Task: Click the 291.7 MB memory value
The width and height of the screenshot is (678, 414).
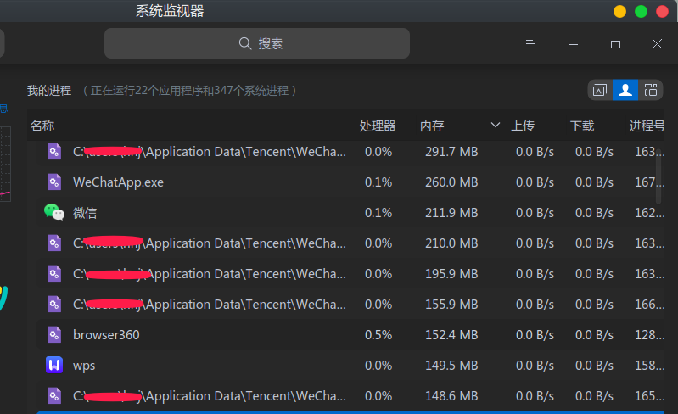Action: tap(451, 152)
